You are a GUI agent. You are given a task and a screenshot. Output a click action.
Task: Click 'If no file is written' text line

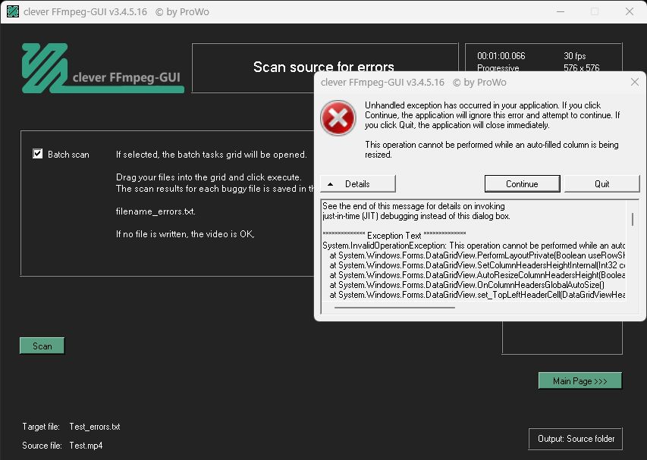[x=185, y=234]
